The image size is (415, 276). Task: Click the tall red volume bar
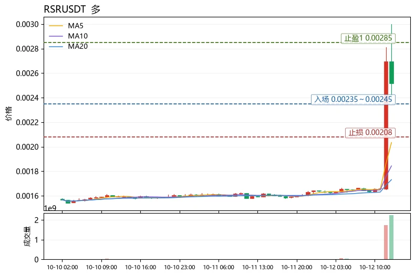386,242
